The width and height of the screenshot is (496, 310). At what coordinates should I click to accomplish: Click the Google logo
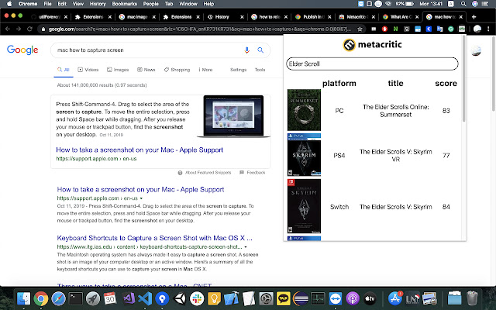coord(22,50)
